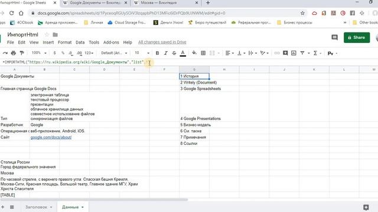Click merge cells icon
Viewport: 378px width, 212px height.
pos(212,53)
